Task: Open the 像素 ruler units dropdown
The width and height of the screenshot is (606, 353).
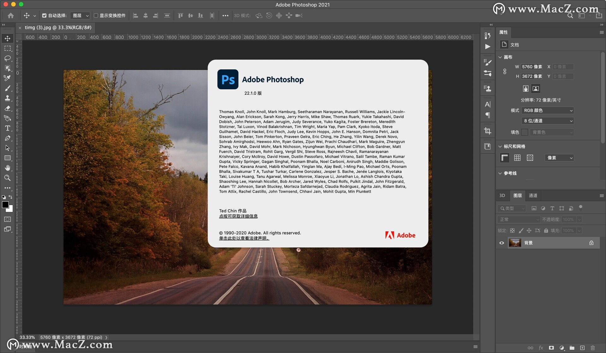Action: 559,158
